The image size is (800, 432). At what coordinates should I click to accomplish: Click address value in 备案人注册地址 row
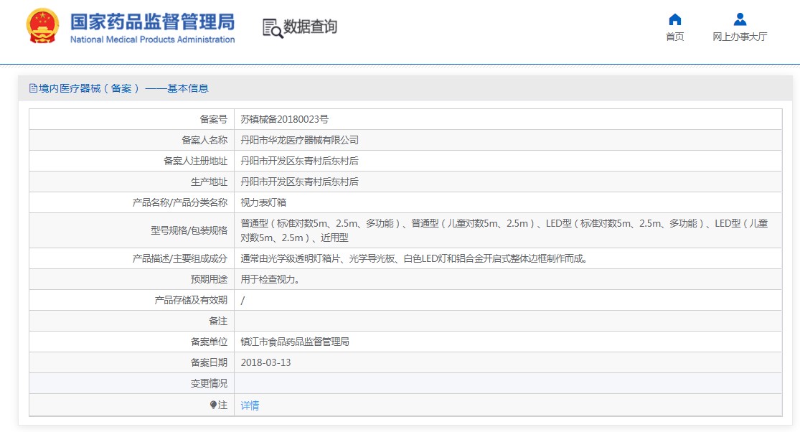pos(299,161)
